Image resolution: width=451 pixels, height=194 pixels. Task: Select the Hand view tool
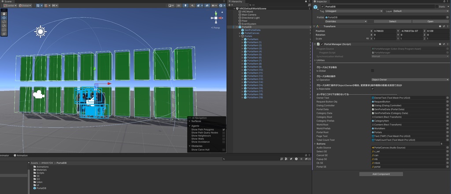click(4, 14)
